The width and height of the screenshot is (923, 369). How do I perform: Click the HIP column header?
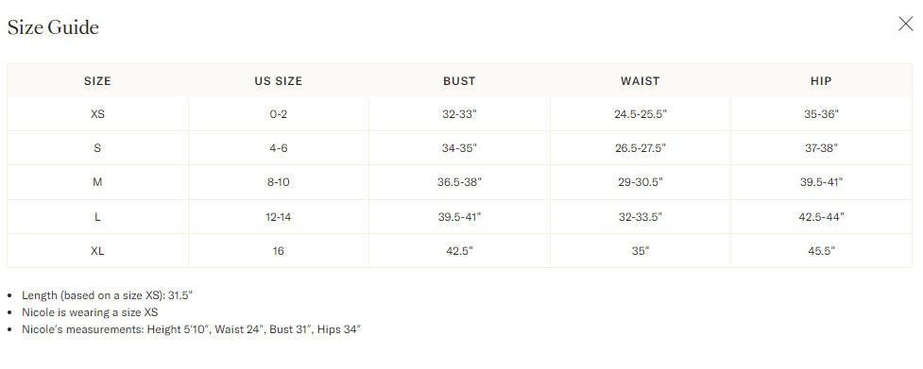(x=821, y=81)
